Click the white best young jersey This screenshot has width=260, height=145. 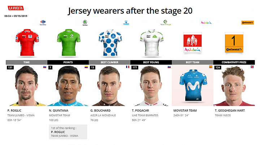point(152,42)
